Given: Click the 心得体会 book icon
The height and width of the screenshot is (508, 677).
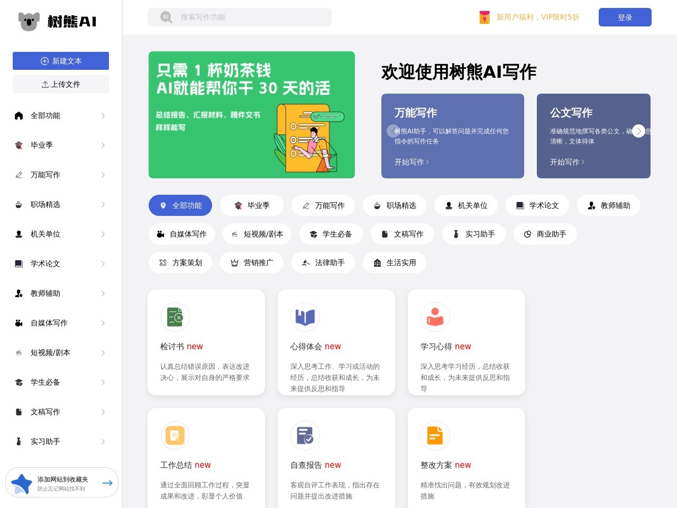Looking at the screenshot, I should (x=305, y=317).
